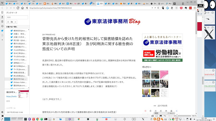Open the 労働相談 banner

click(x=162, y=55)
